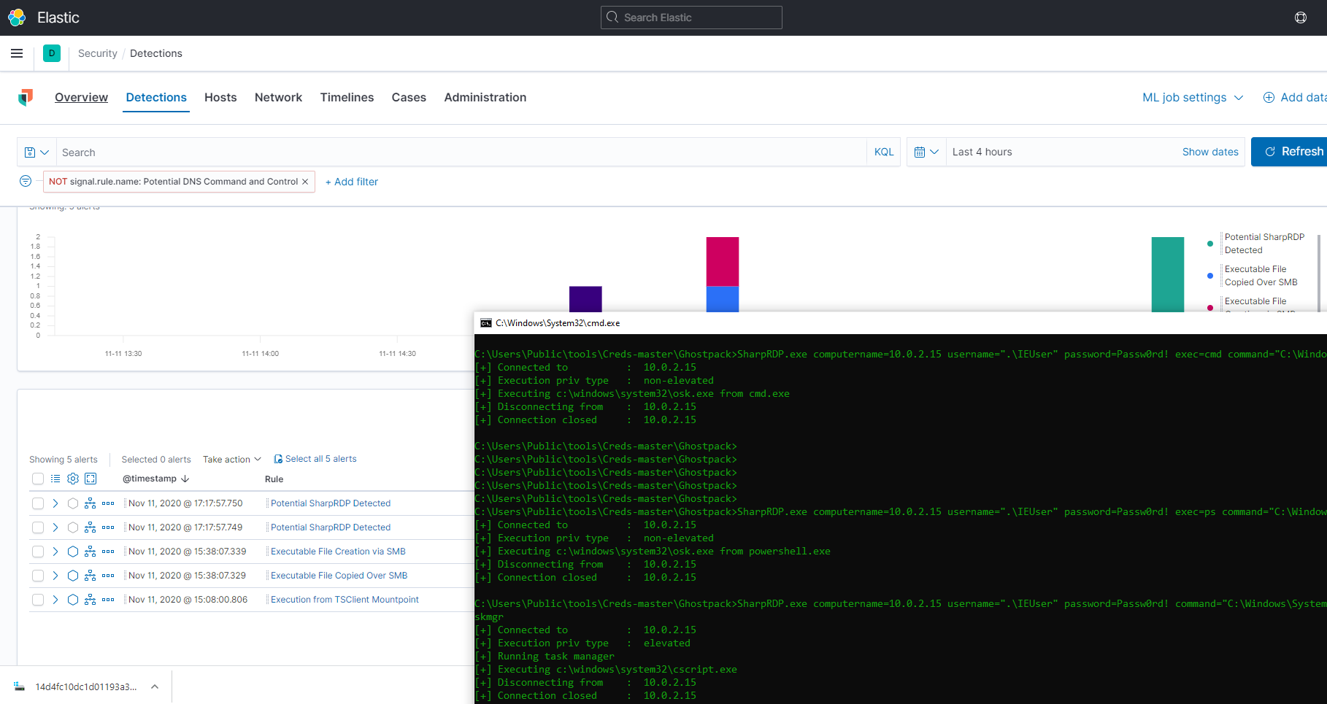Switch to the Timelines tab
Screen dimensions: 1327x704
click(347, 97)
